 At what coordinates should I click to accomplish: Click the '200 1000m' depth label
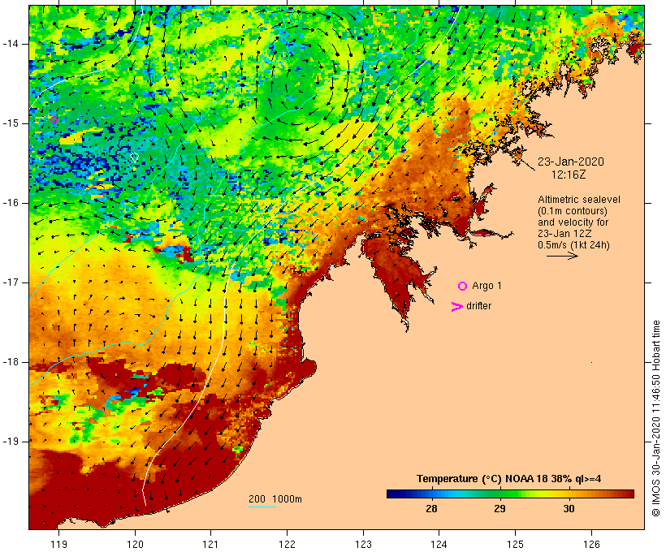tap(275, 499)
